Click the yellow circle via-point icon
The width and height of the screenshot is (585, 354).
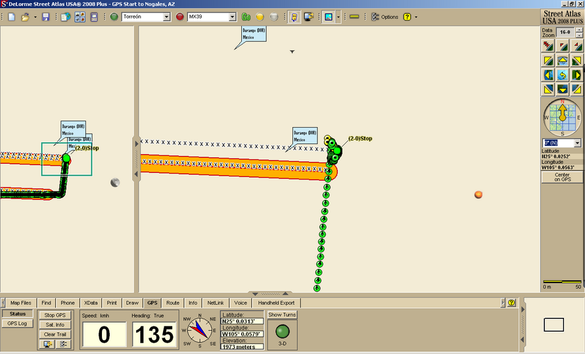(x=260, y=17)
